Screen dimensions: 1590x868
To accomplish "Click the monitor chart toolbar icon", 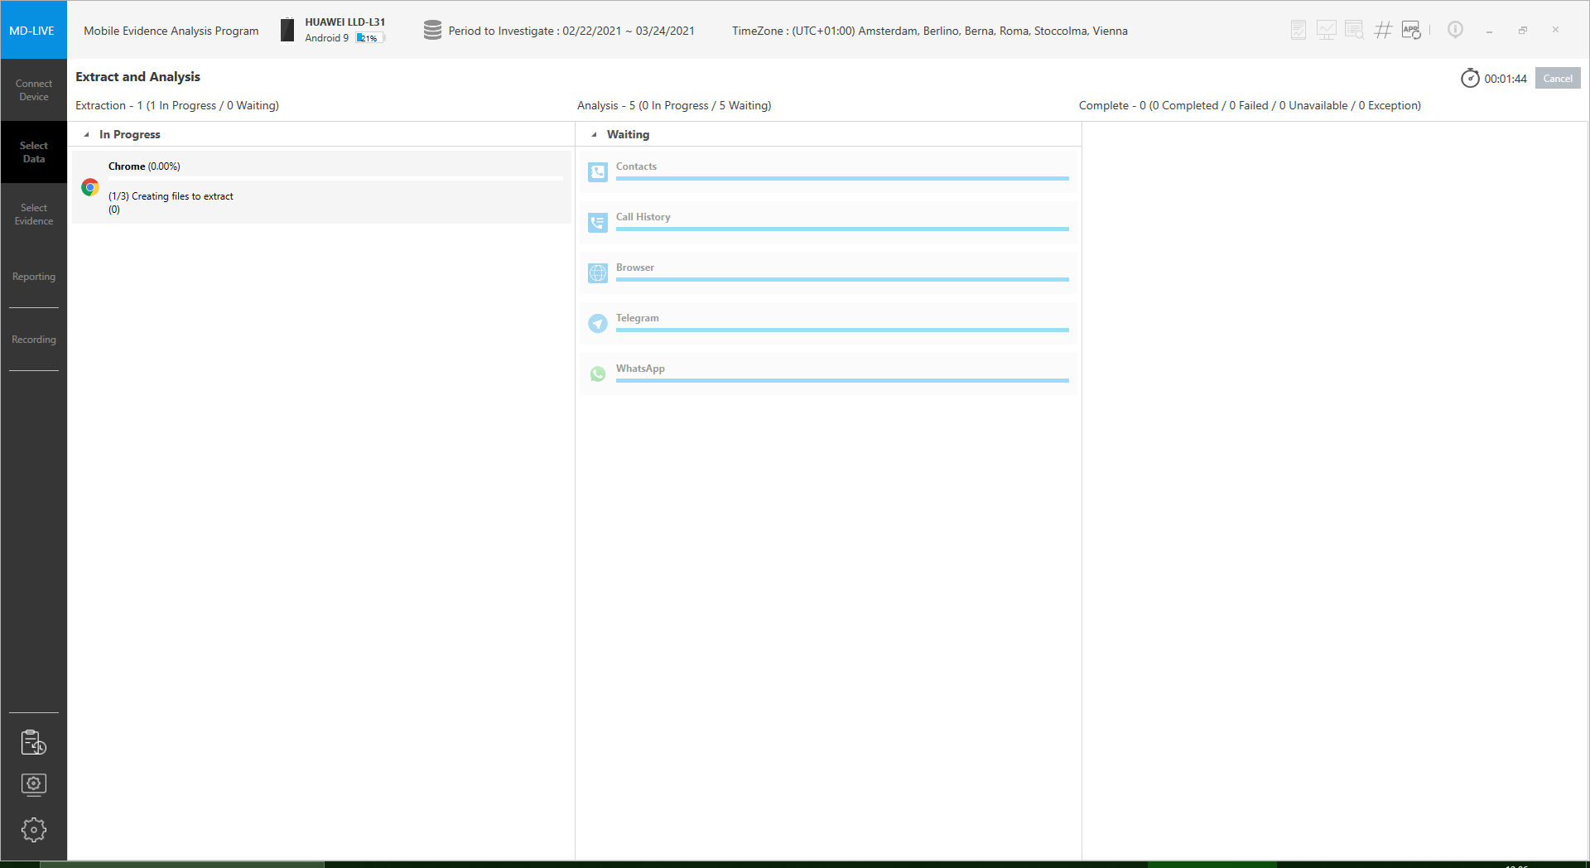I will point(1327,31).
